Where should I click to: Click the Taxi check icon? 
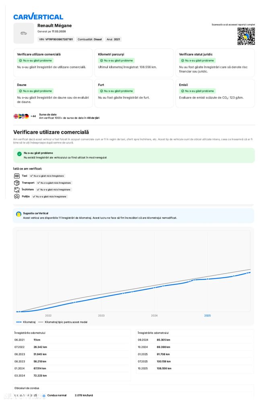pyautogui.click(x=16, y=176)
